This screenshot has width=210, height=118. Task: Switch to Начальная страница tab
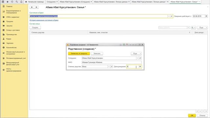click(x=34, y=2)
